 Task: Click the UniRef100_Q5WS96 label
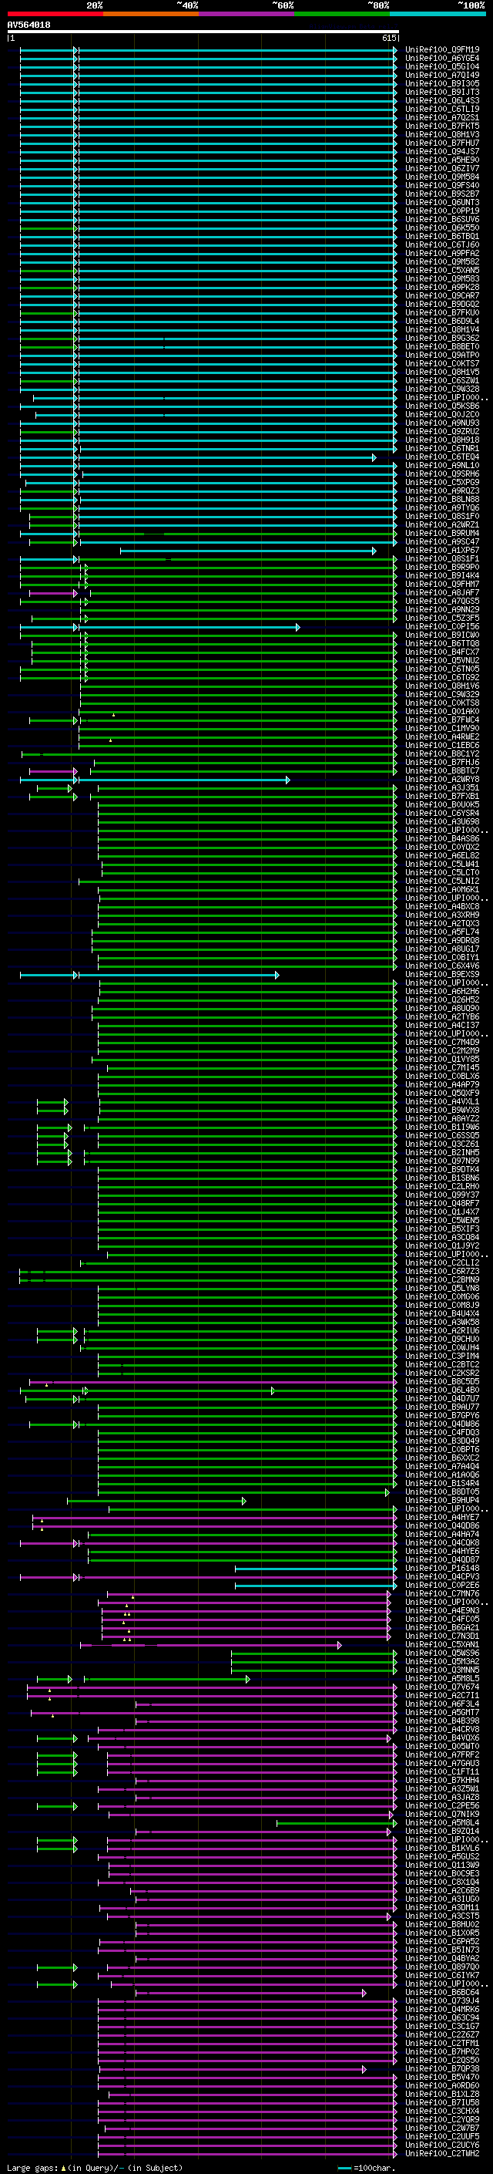coord(442,1653)
